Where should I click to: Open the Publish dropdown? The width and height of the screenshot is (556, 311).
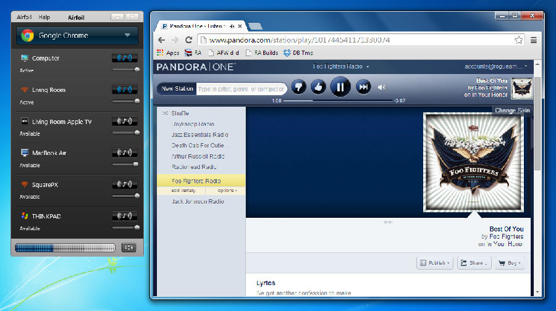pos(435,263)
